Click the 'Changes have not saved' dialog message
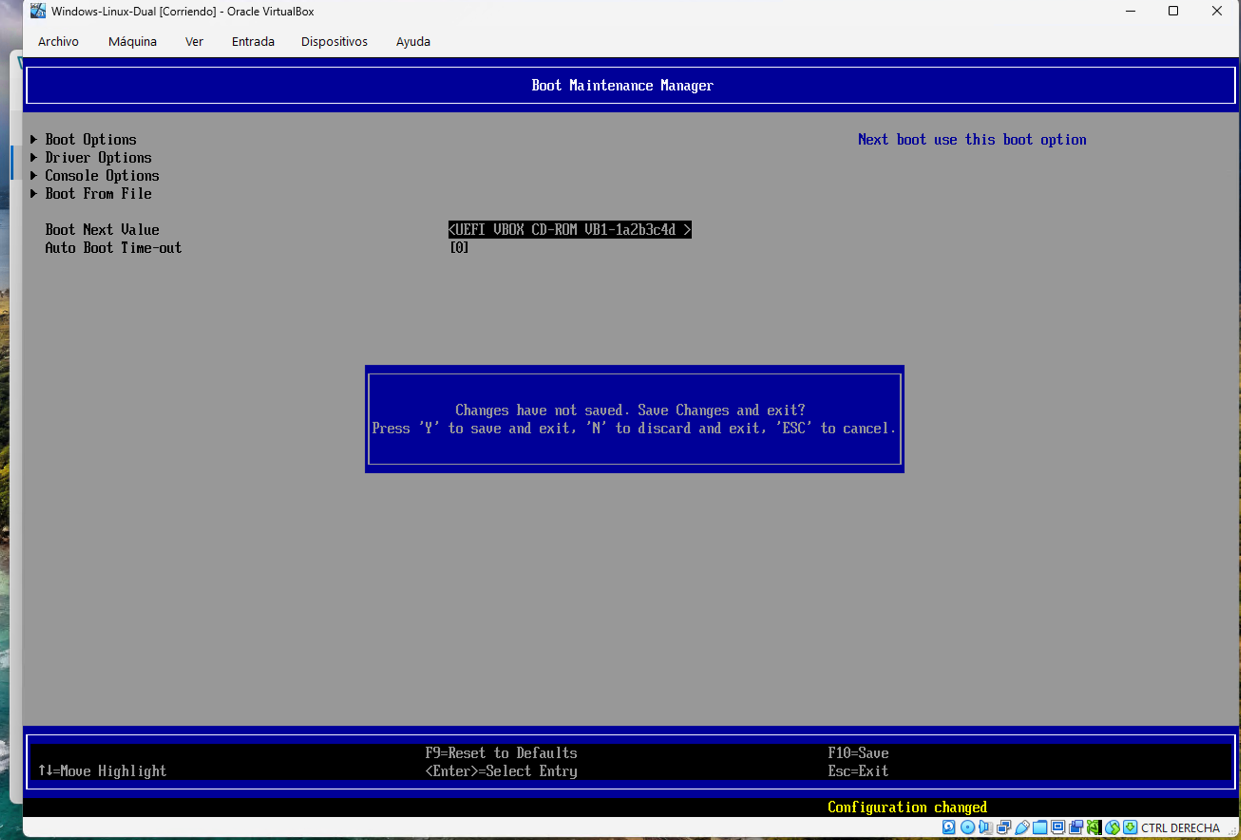This screenshot has width=1241, height=840. click(630, 410)
